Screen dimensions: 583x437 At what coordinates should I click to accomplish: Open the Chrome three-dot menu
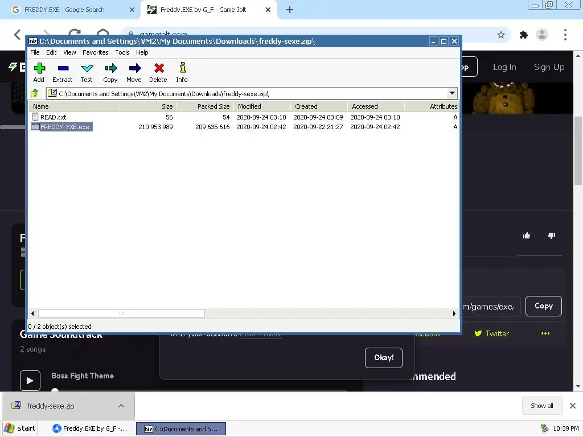point(565,35)
